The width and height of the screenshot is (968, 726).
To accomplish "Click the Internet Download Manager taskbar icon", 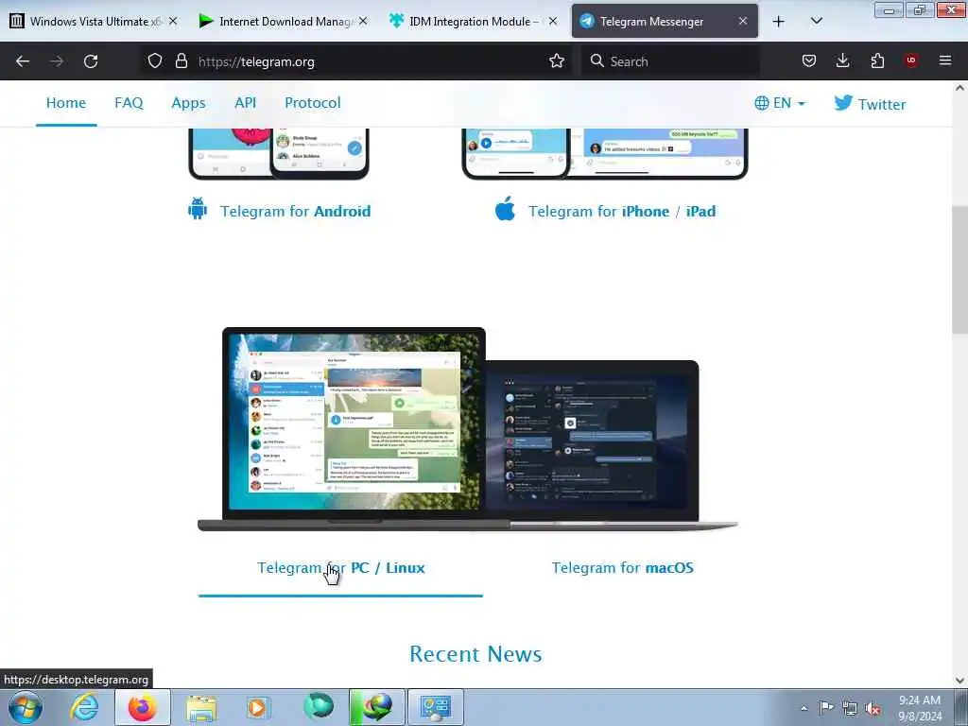I will 376,707.
